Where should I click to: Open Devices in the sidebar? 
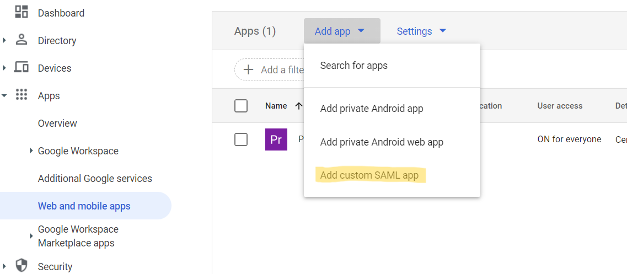(55, 68)
